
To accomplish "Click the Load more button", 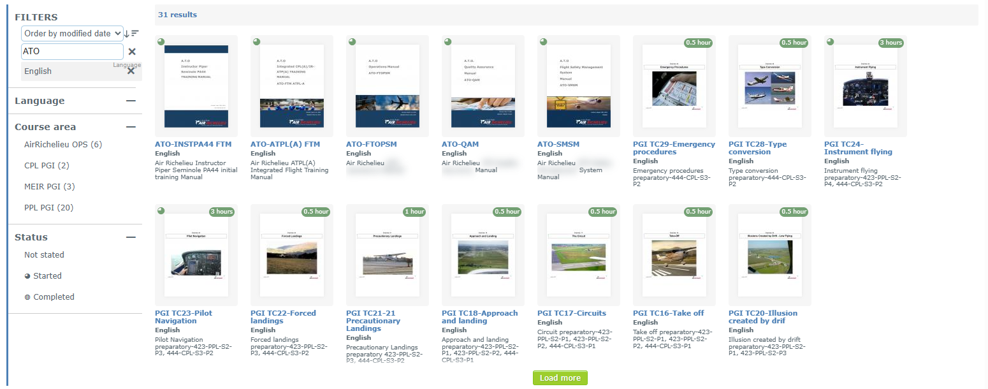I will click(560, 378).
